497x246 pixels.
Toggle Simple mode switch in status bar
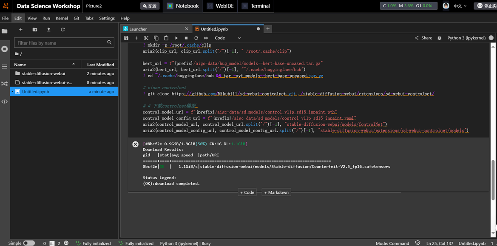coord(28,243)
